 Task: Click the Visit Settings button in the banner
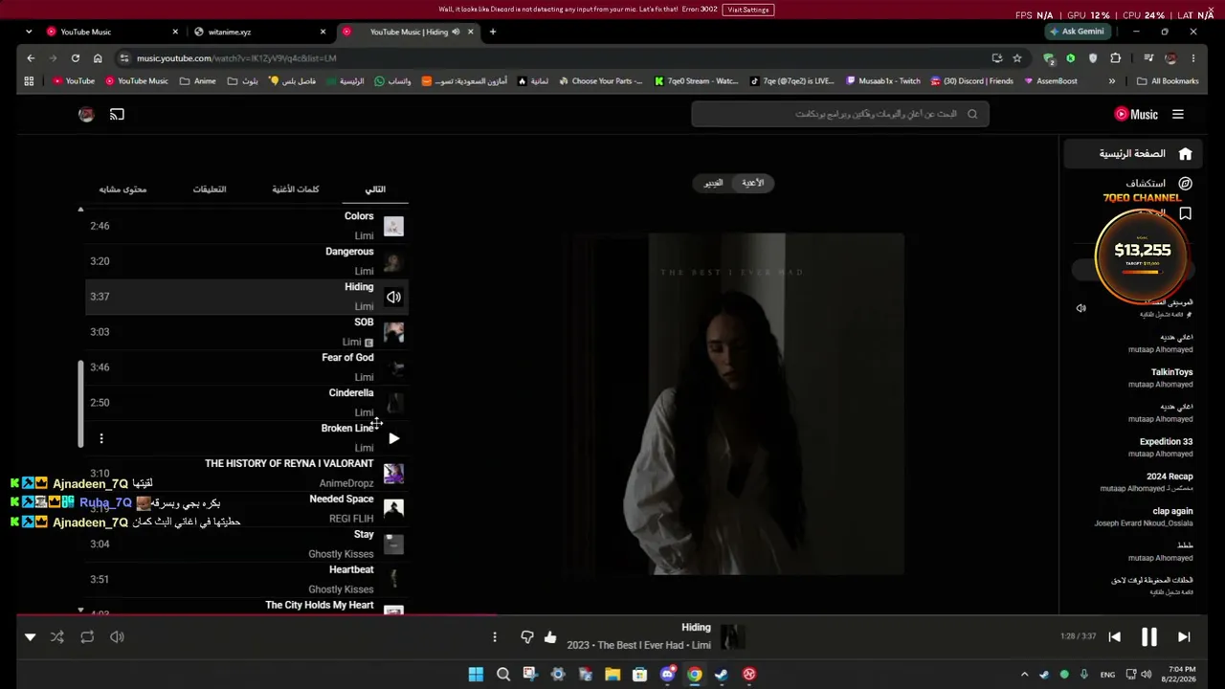748,10
